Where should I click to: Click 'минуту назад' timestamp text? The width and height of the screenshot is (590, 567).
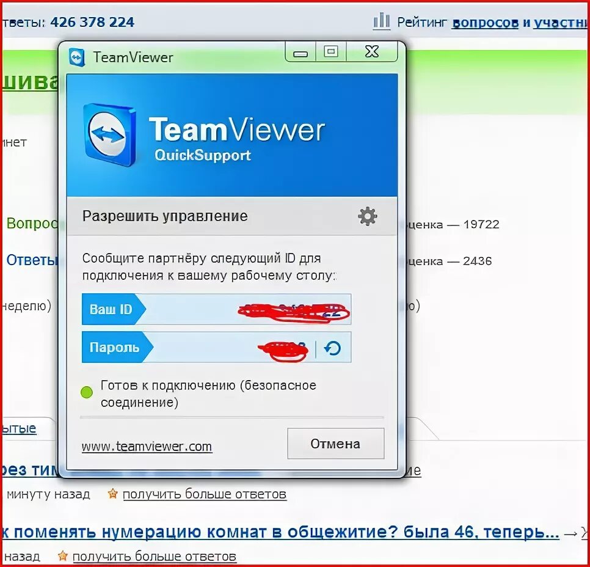tap(48, 494)
